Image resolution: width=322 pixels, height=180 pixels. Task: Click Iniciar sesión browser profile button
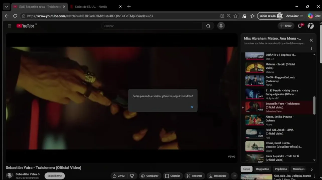tap(270, 16)
